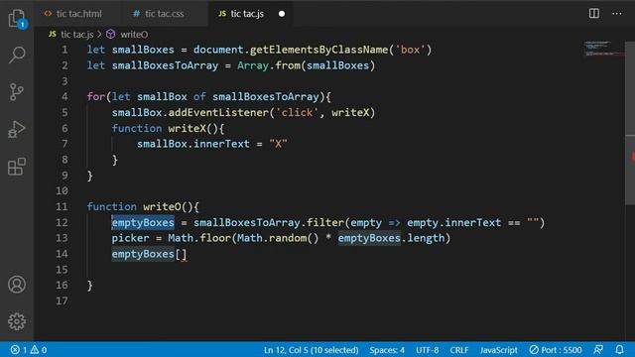635x357 pixels.
Task: Click the length property on line 13
Action: click(426, 238)
